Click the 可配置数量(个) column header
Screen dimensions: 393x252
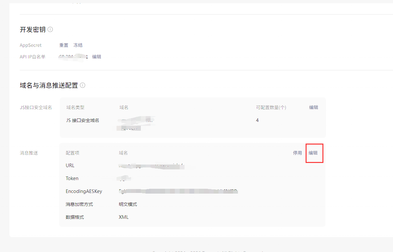(271, 107)
